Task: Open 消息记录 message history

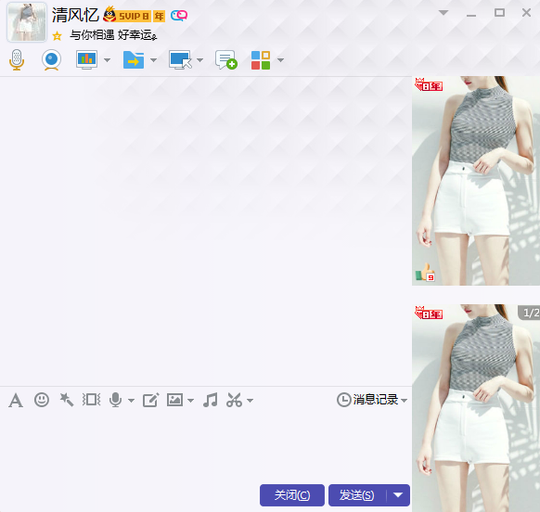Action: (x=367, y=400)
